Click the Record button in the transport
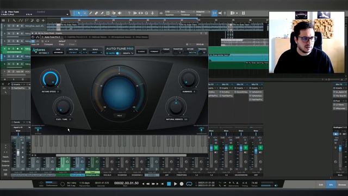Viewport: 348px width, 196px height. (x=182, y=184)
